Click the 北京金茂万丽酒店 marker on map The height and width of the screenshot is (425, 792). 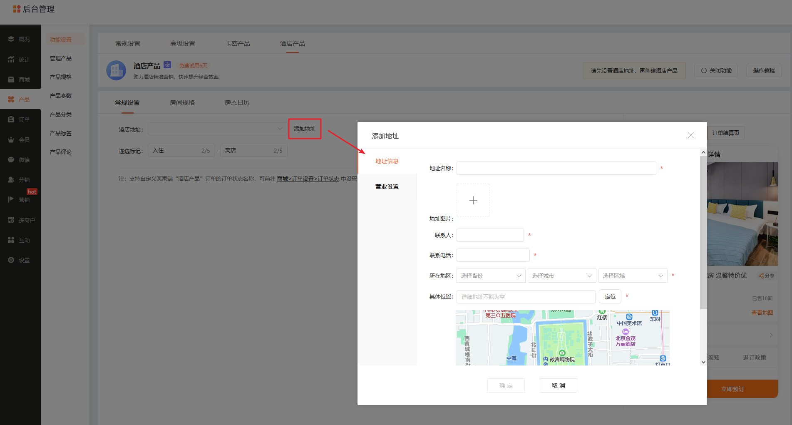pos(625,332)
